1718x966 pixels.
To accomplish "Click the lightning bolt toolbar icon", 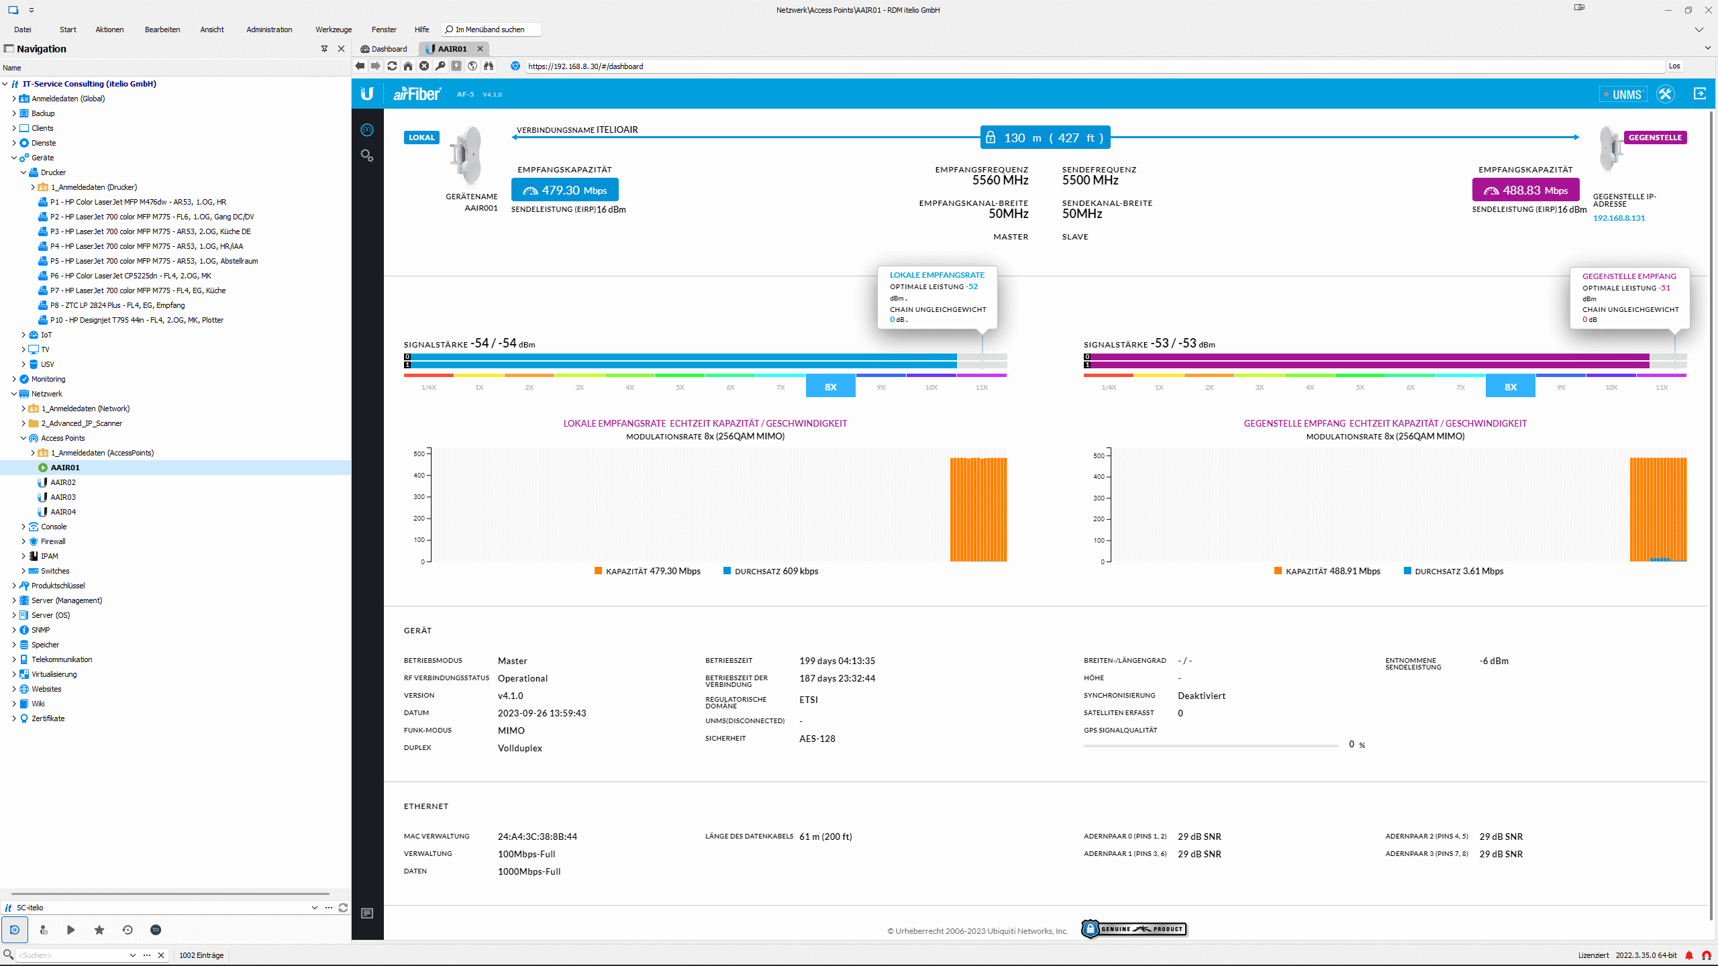I will tap(456, 66).
